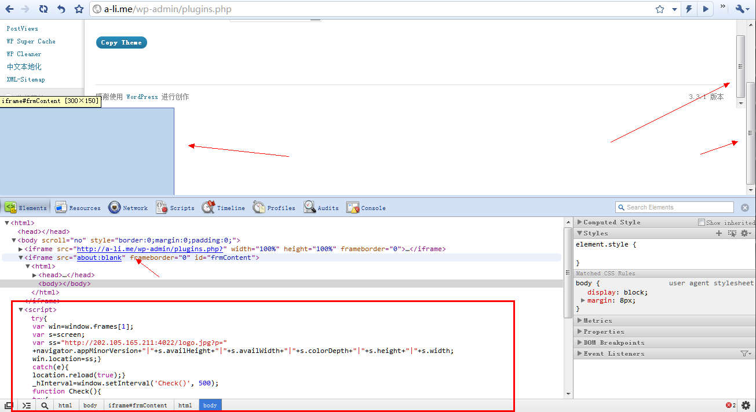
Task: Switch to the Network panel
Action: pos(127,208)
